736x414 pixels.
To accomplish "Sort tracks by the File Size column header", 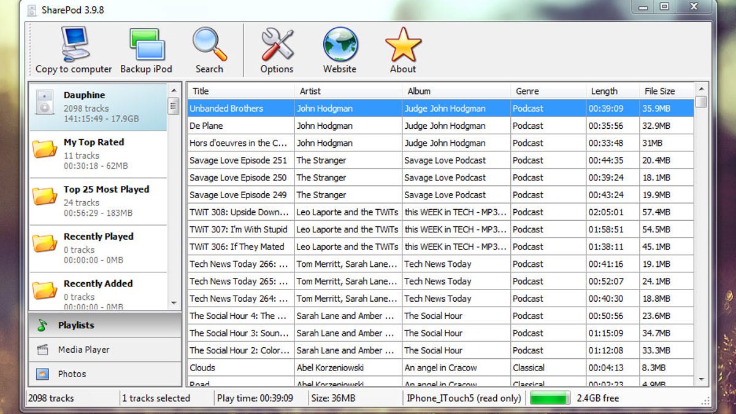I will pos(667,91).
